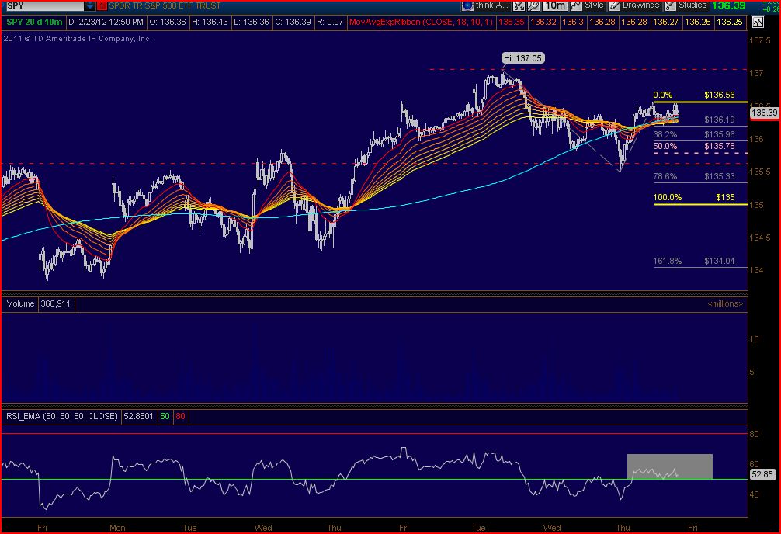This screenshot has width=781, height=534.
Task: Click the ribbon value 136.26
Action: (x=697, y=22)
